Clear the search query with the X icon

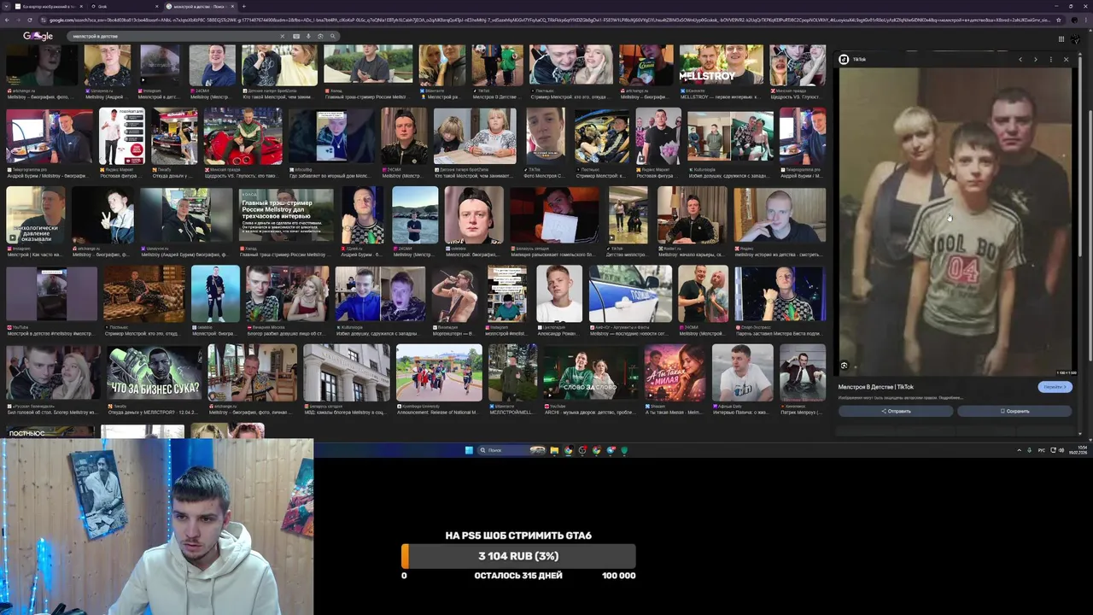click(x=282, y=36)
